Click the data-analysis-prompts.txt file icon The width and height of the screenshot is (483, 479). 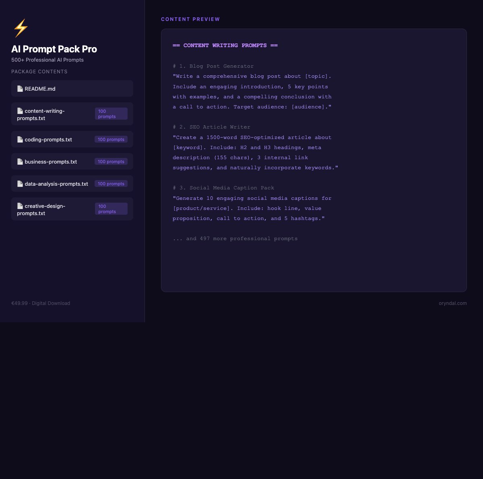20,184
